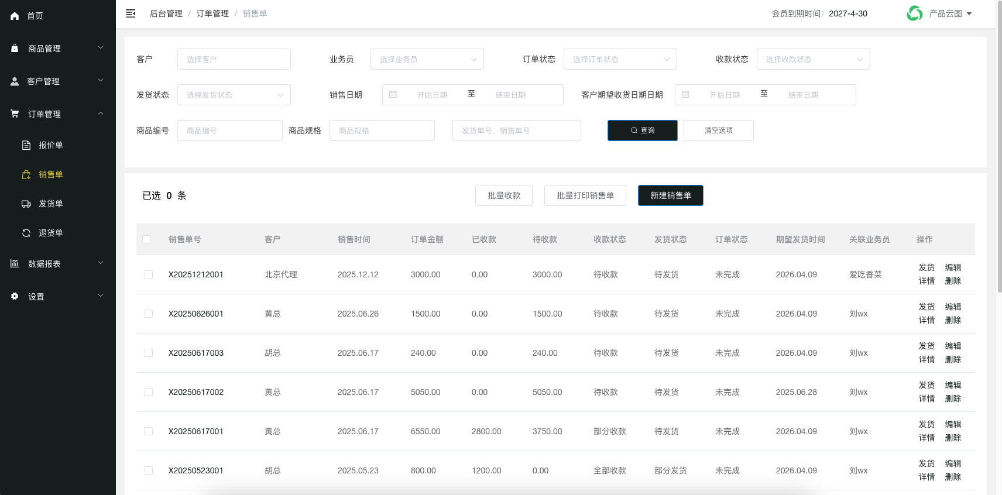This screenshot has width=1002, height=495.
Task: Open the 收款状态 dropdown
Action: pyautogui.click(x=814, y=59)
